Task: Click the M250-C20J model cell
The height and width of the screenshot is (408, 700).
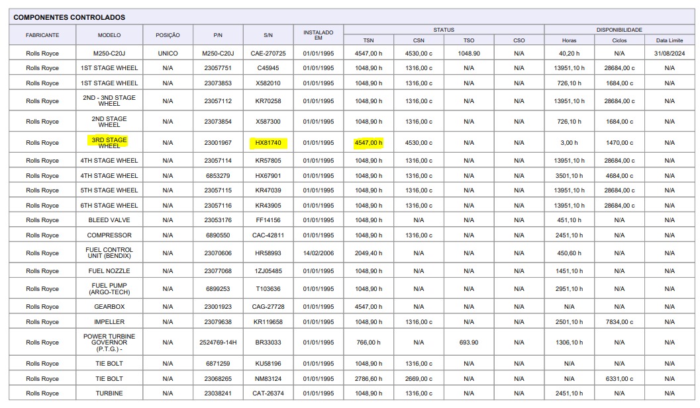Action: point(109,53)
